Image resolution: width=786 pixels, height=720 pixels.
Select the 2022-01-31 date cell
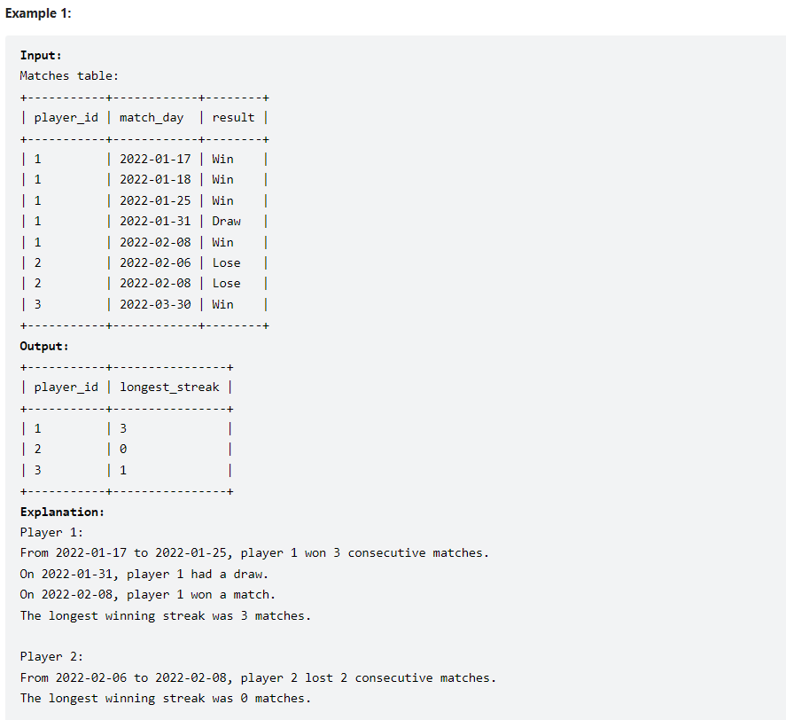tap(155, 222)
